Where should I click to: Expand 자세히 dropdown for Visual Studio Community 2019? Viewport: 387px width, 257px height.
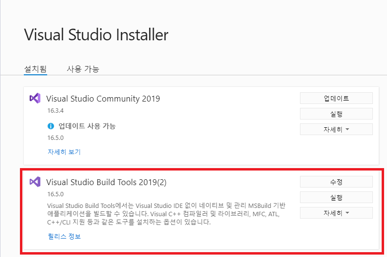[x=336, y=130]
